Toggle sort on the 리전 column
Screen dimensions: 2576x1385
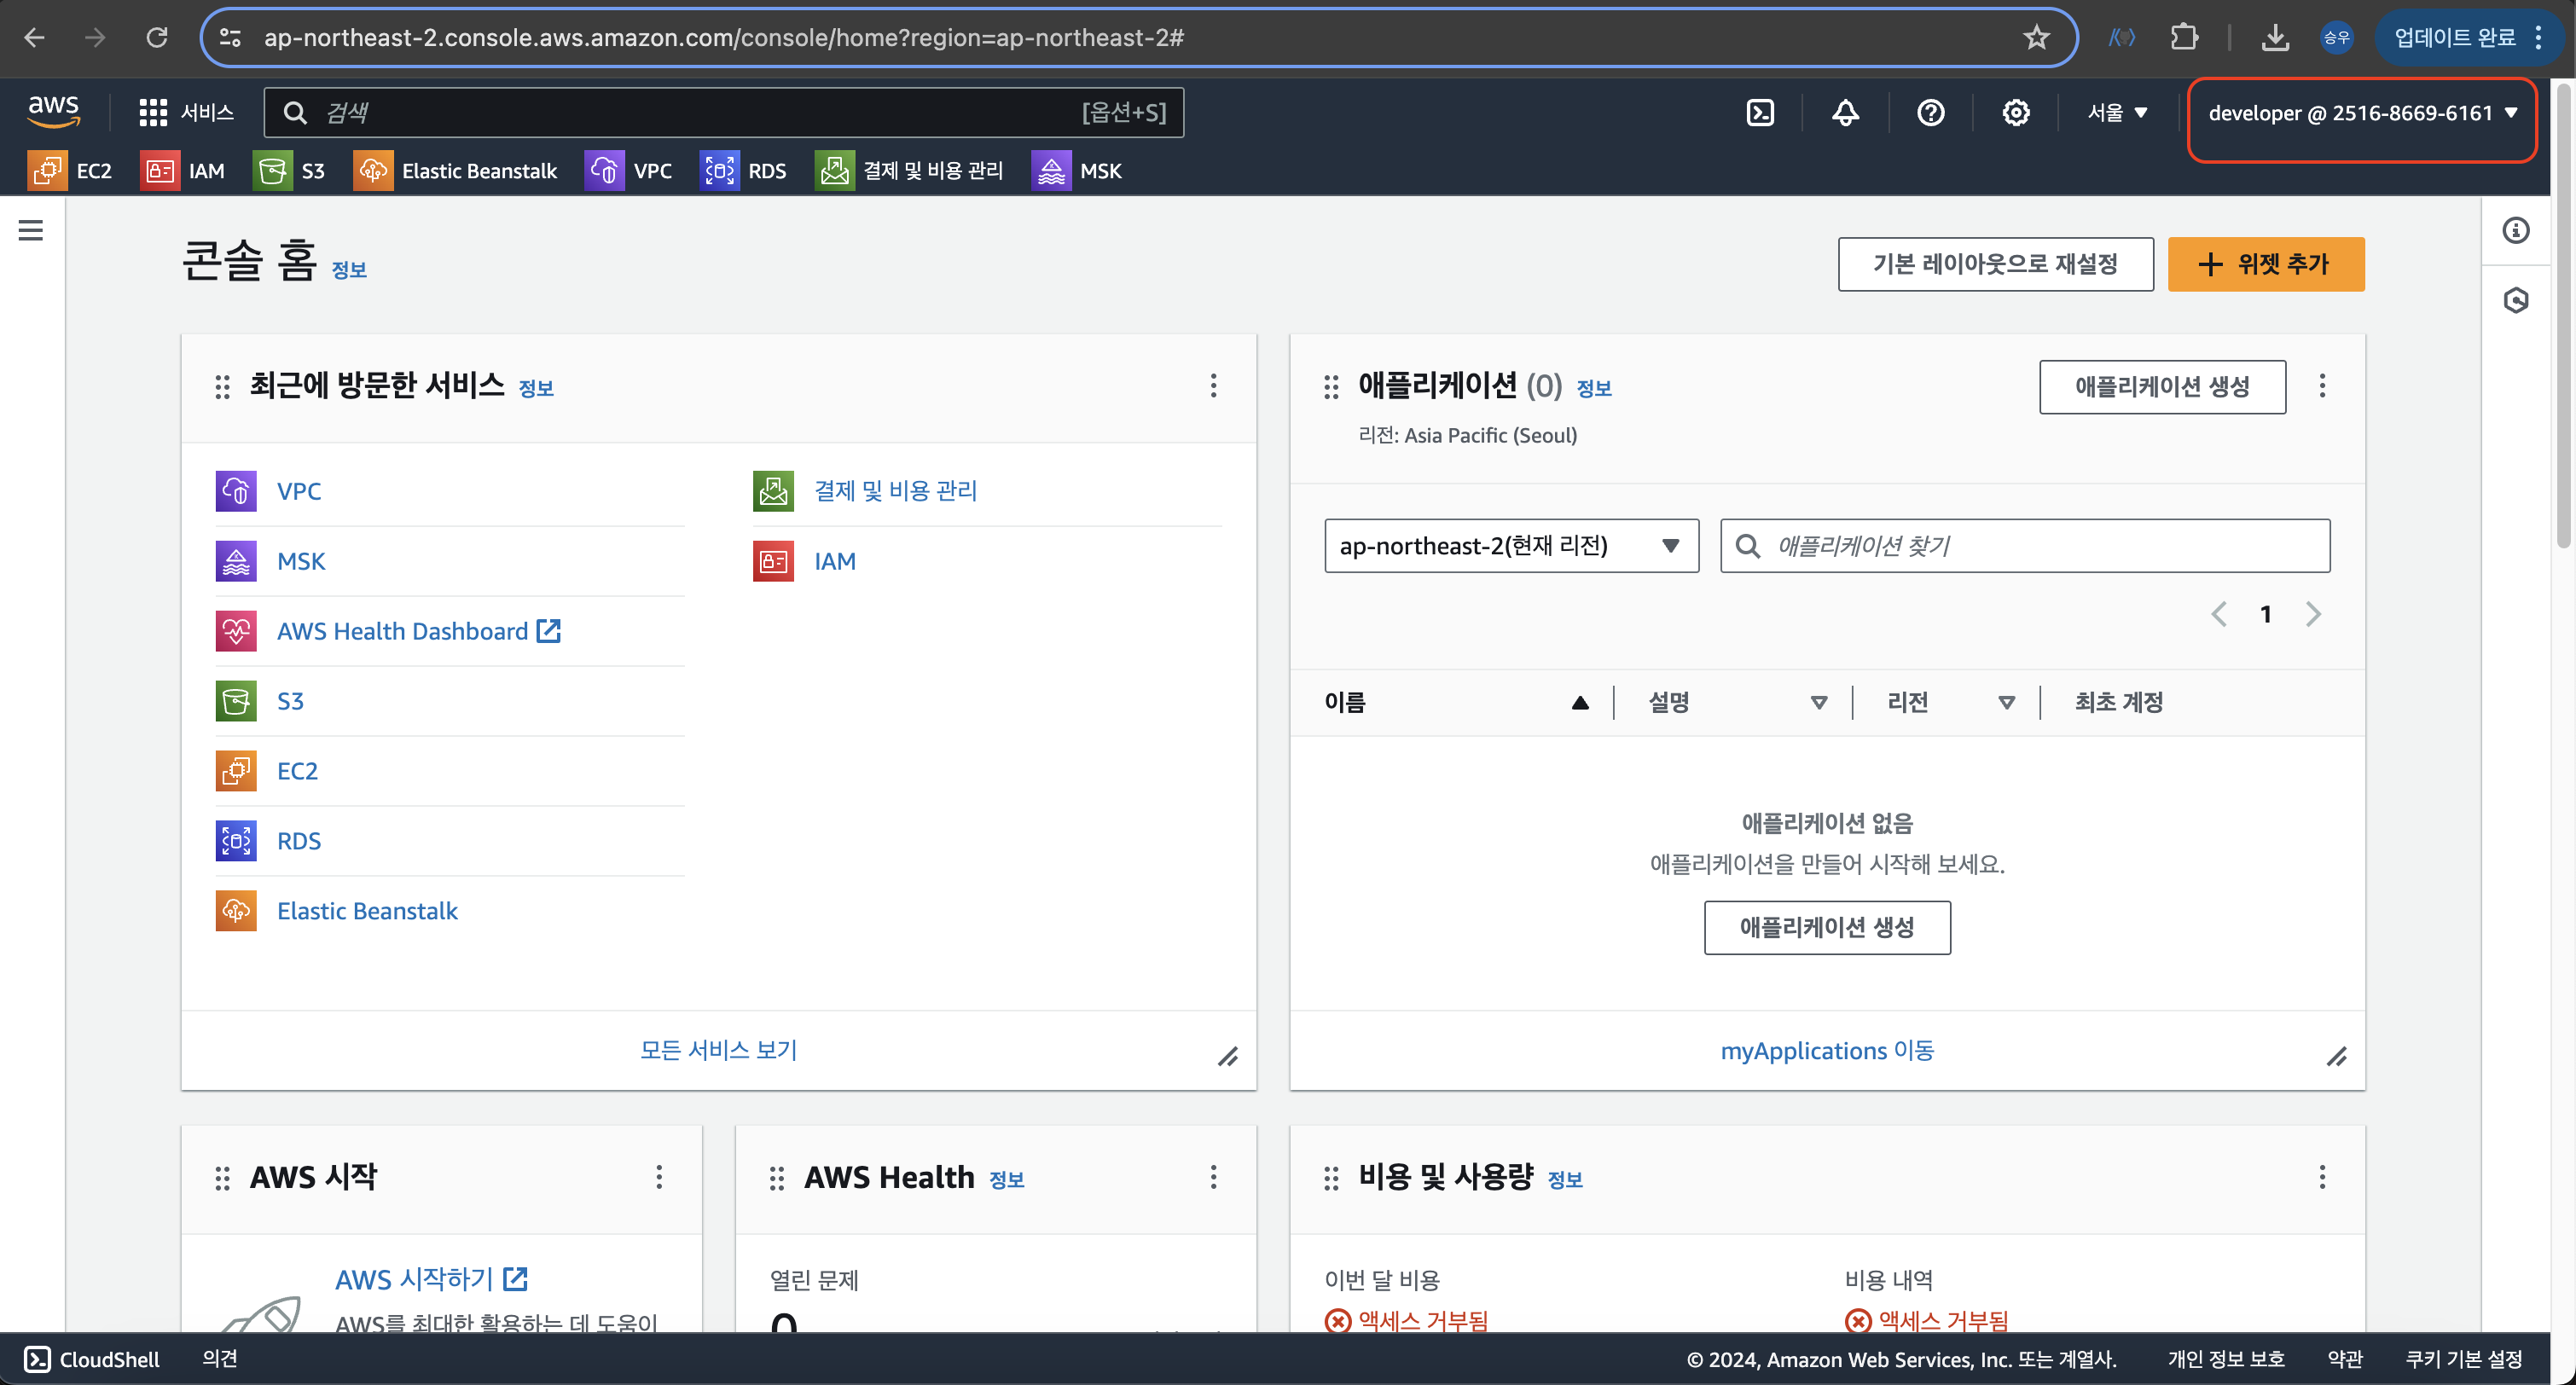point(2006,702)
